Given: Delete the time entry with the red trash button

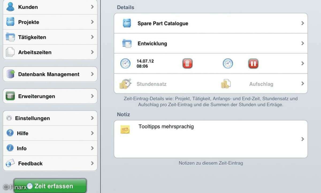Looking at the screenshot, I should tap(188, 64).
